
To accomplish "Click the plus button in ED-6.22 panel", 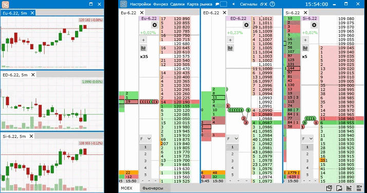I will 230,40.
